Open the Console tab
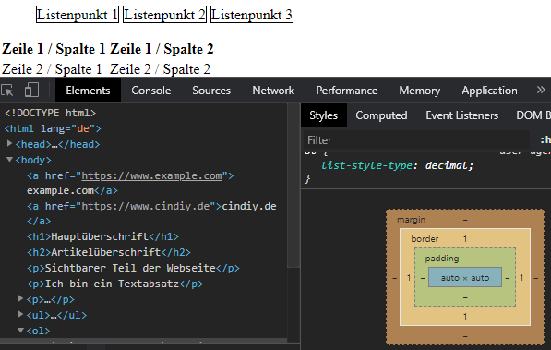This screenshot has width=551, height=350. click(151, 91)
